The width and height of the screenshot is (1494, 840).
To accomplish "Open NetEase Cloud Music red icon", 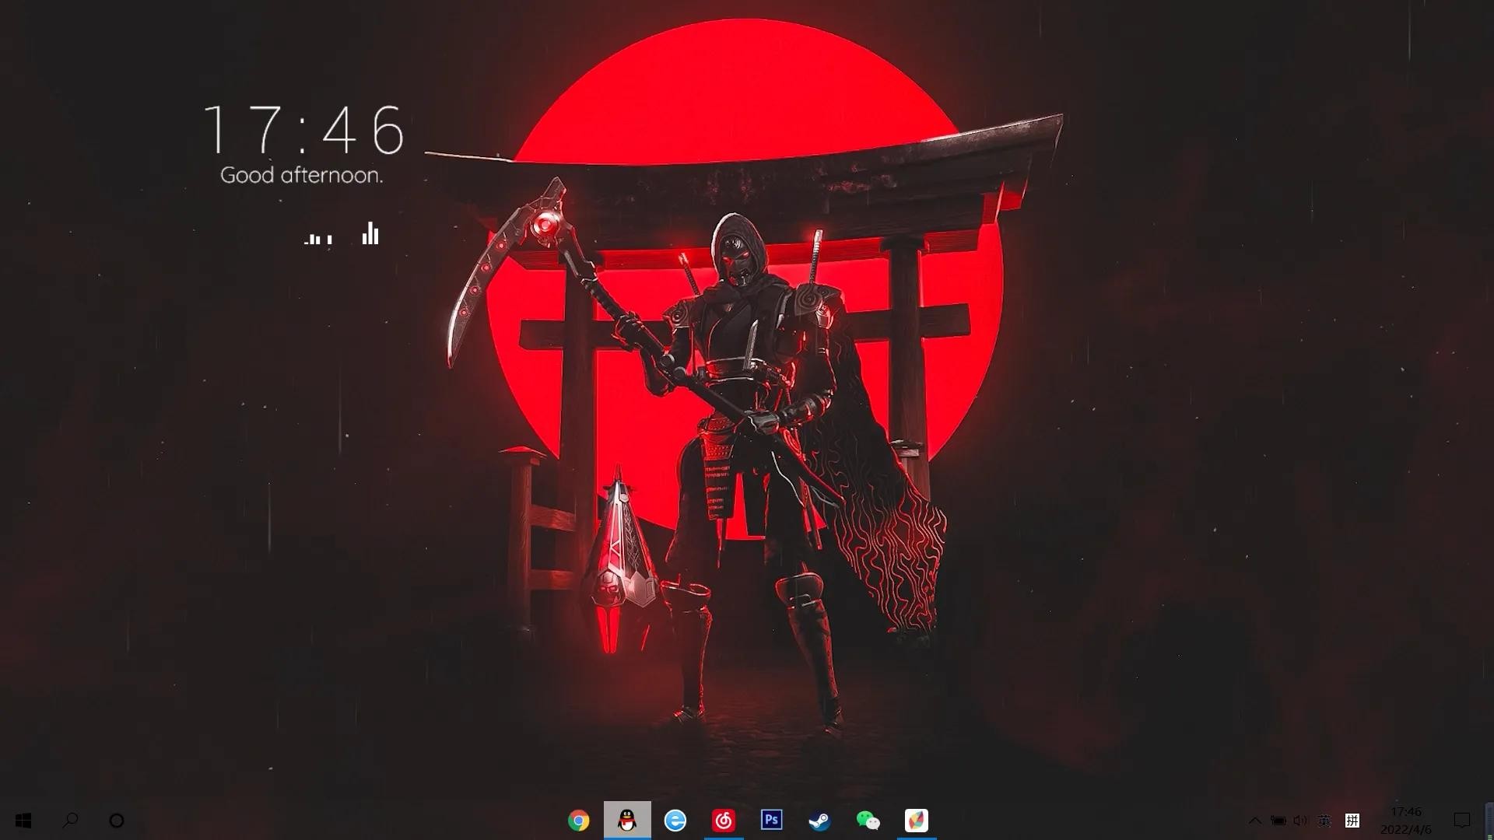I will (x=724, y=821).
